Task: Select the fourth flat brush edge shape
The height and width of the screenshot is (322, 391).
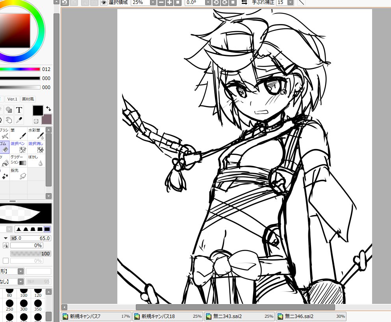Action: pos(40,229)
